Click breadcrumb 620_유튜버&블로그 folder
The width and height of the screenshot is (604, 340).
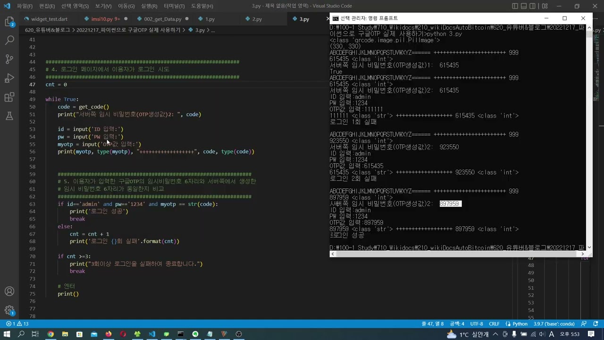(x=47, y=30)
